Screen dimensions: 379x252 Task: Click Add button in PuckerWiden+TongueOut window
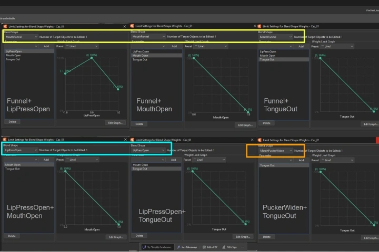pos(301,160)
